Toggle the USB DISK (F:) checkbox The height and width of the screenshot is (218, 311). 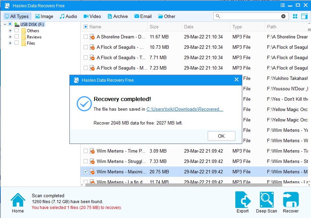(x=10, y=24)
